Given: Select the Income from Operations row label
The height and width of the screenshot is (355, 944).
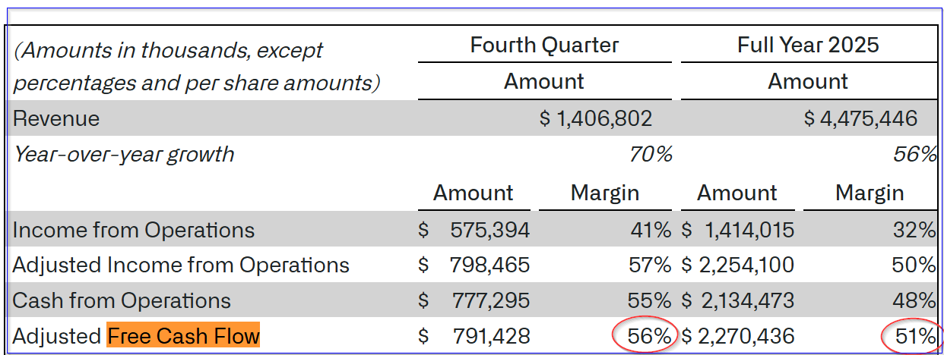Looking at the screenshot, I should (134, 230).
